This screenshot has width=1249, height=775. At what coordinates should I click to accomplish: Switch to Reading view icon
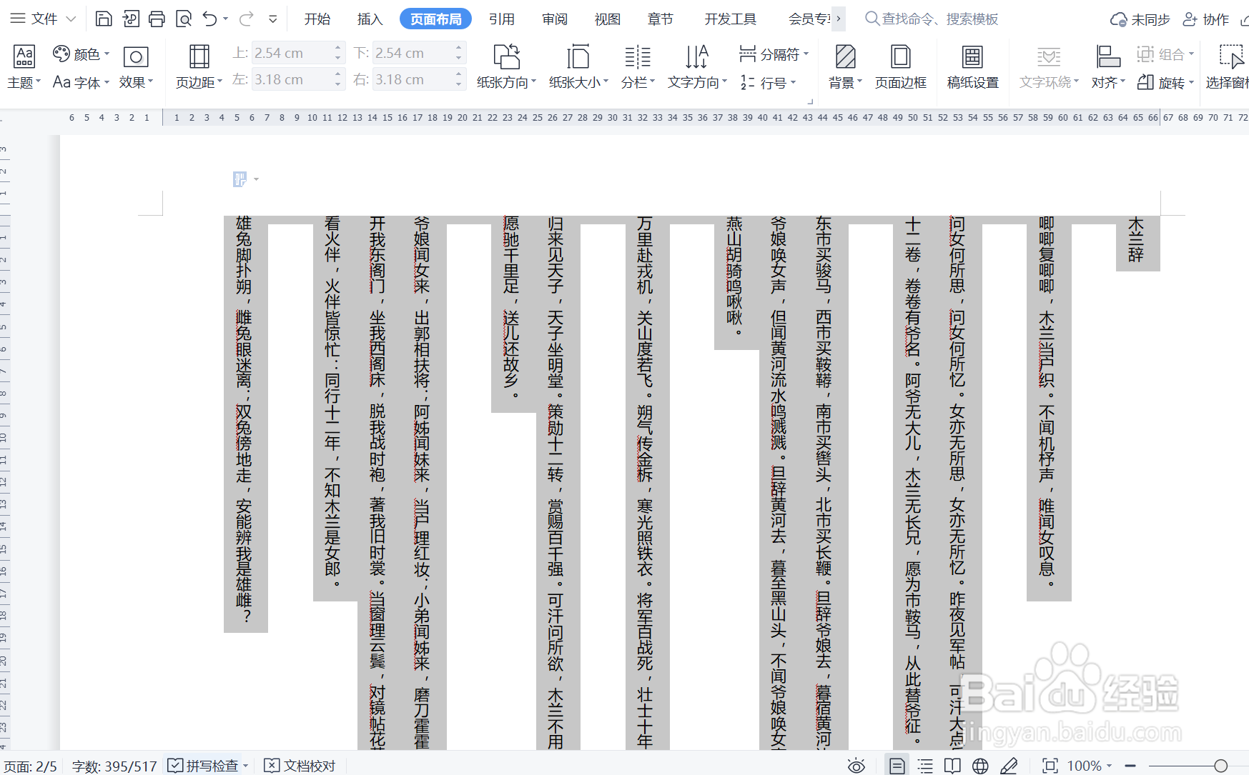coord(952,766)
